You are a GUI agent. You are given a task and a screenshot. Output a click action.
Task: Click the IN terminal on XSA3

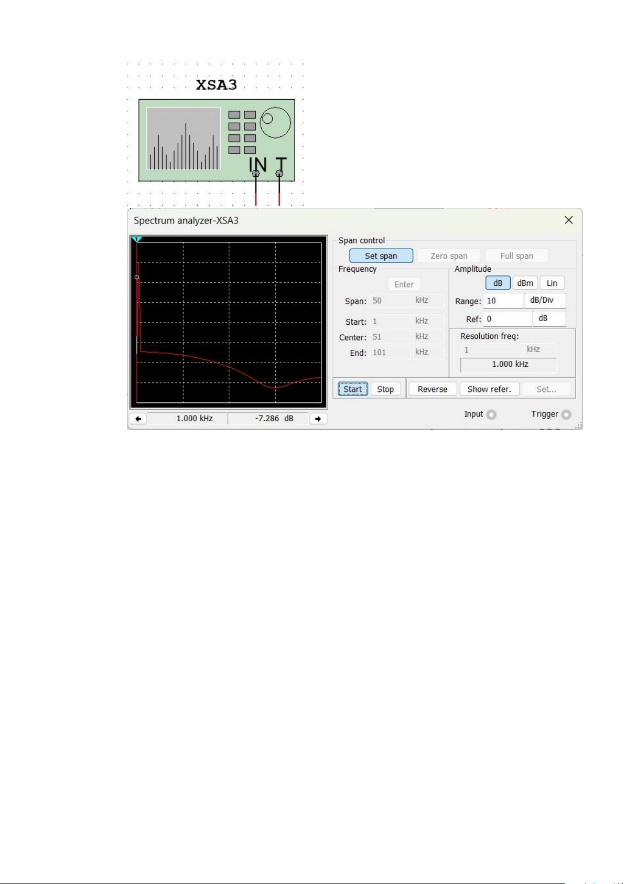(x=256, y=173)
